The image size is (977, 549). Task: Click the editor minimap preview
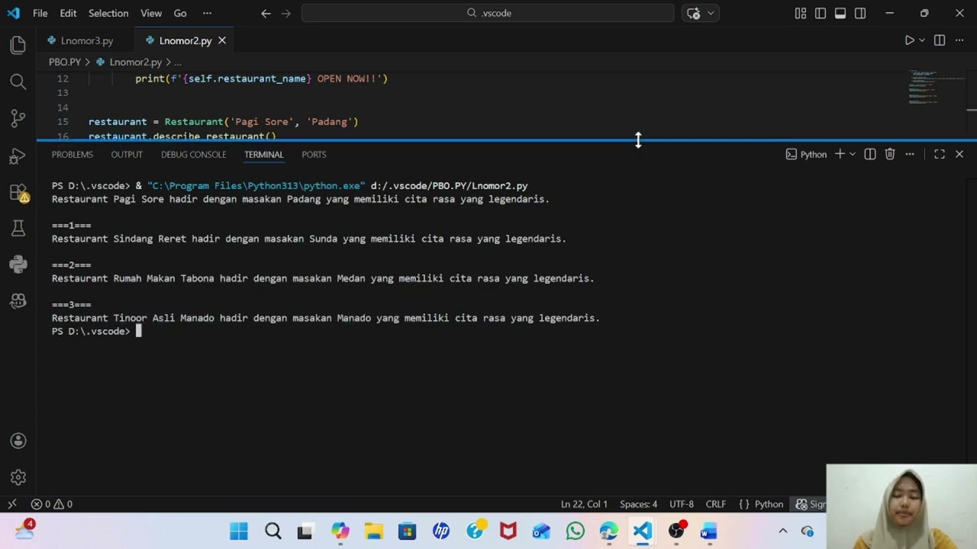click(936, 88)
